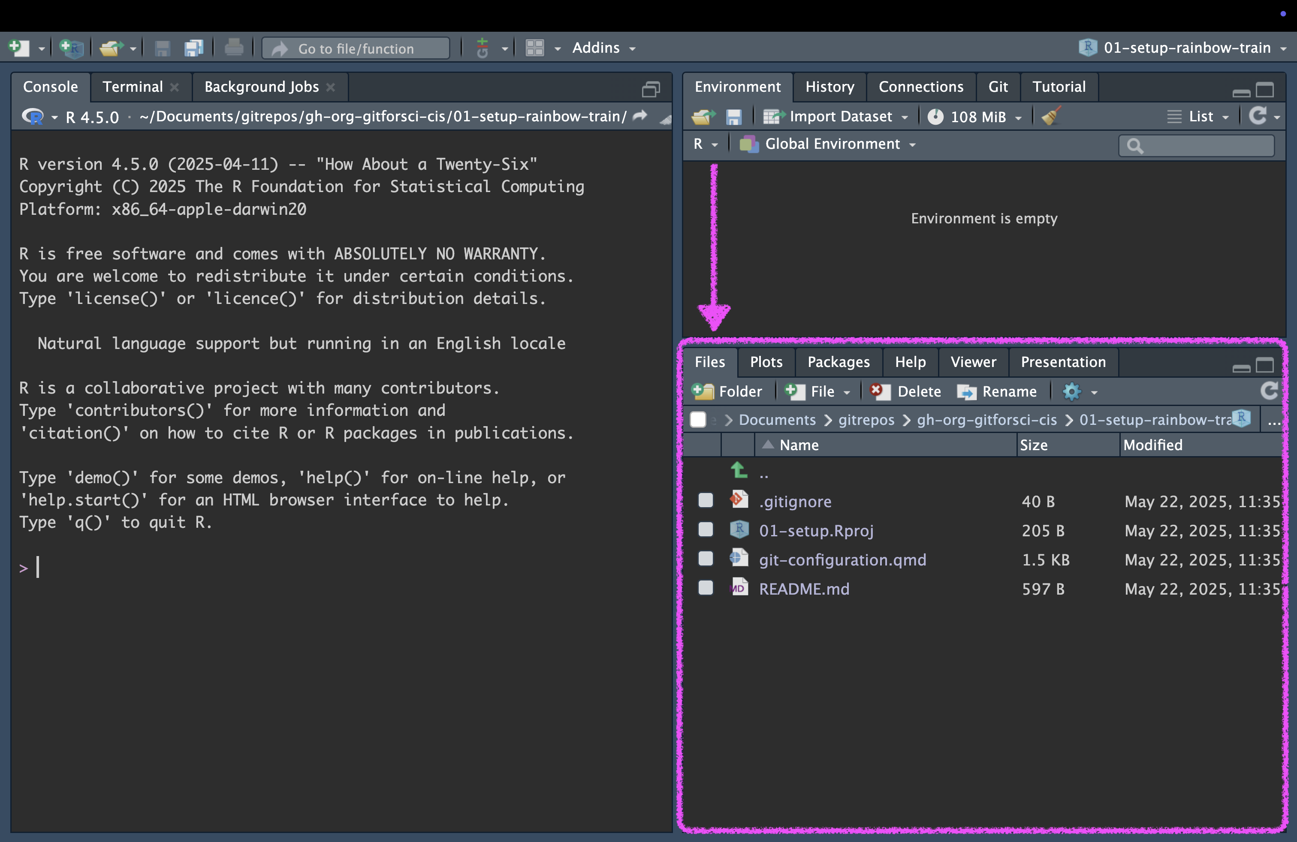Check the .gitignore file checkbox
1297x842 pixels.
click(706, 500)
